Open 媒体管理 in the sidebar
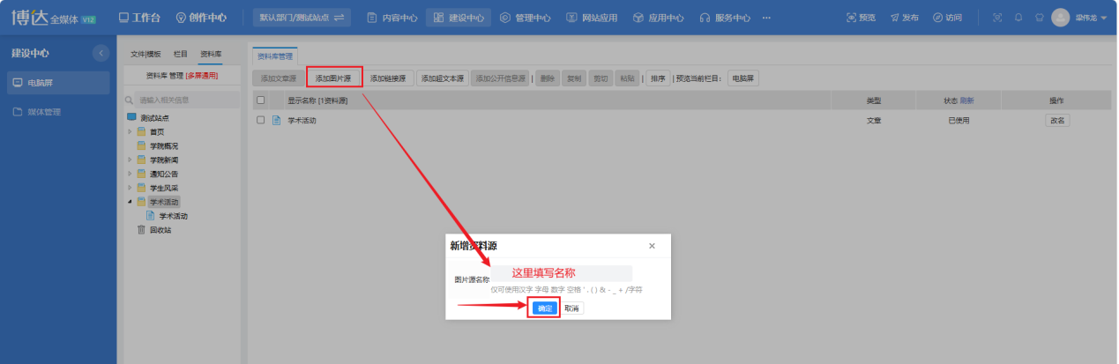Screen dimensions: 1119x364 coord(45,112)
